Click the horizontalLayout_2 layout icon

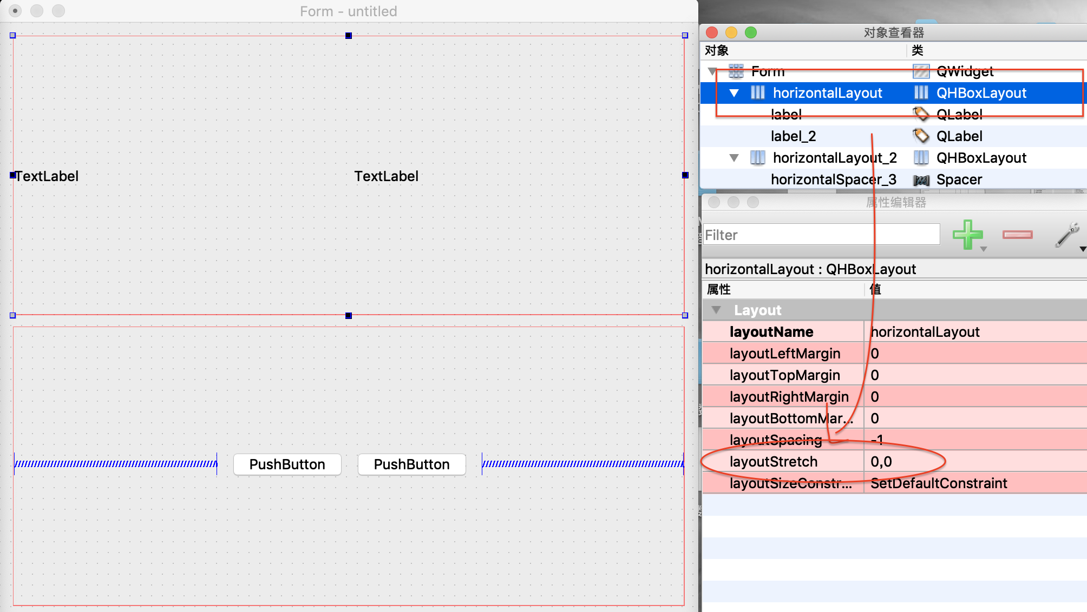click(x=758, y=158)
